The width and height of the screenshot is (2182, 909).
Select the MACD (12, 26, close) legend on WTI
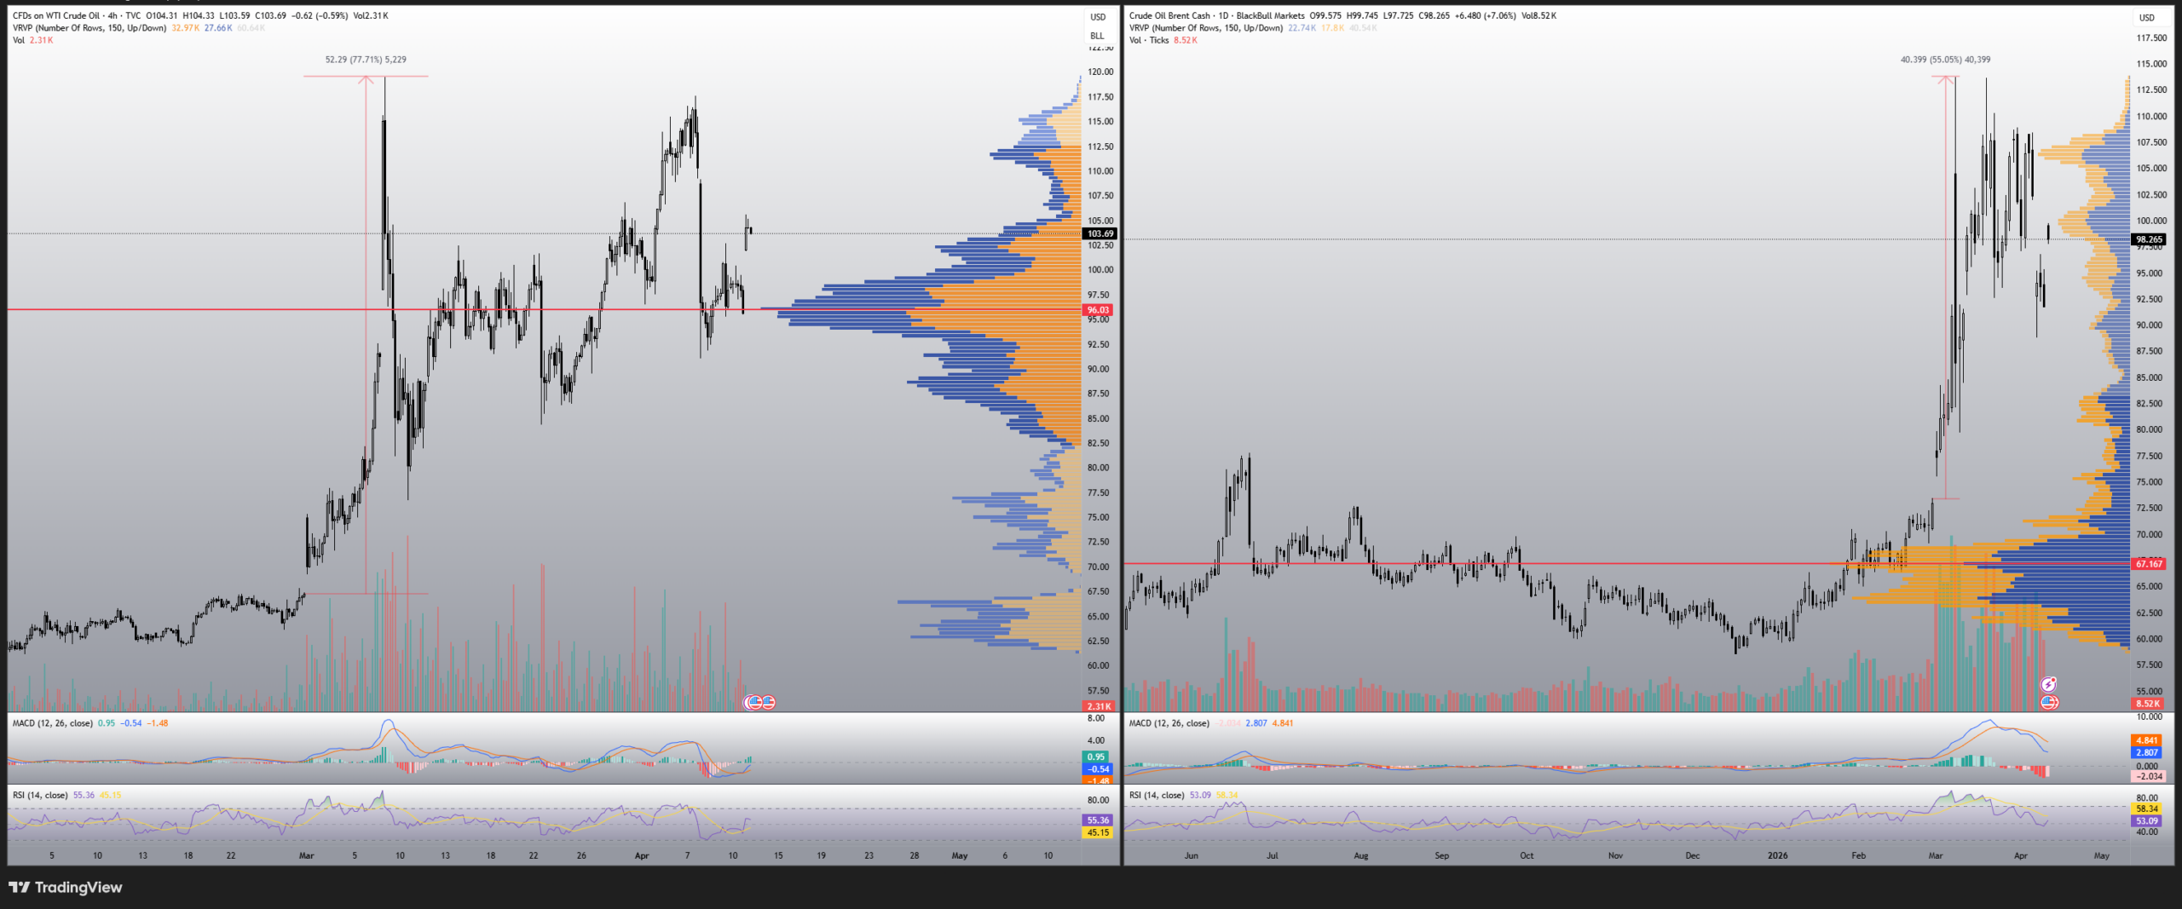click(53, 723)
